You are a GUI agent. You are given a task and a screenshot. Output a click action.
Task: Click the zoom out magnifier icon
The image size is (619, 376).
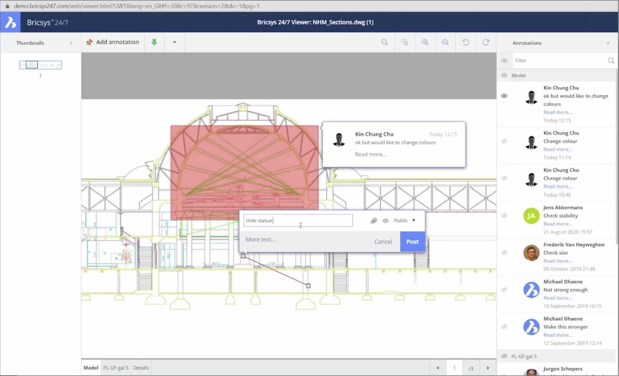pos(445,42)
